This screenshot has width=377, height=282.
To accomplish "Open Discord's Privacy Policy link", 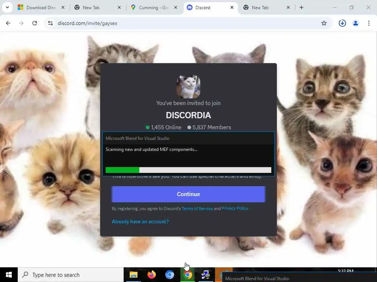I will click(235, 208).
